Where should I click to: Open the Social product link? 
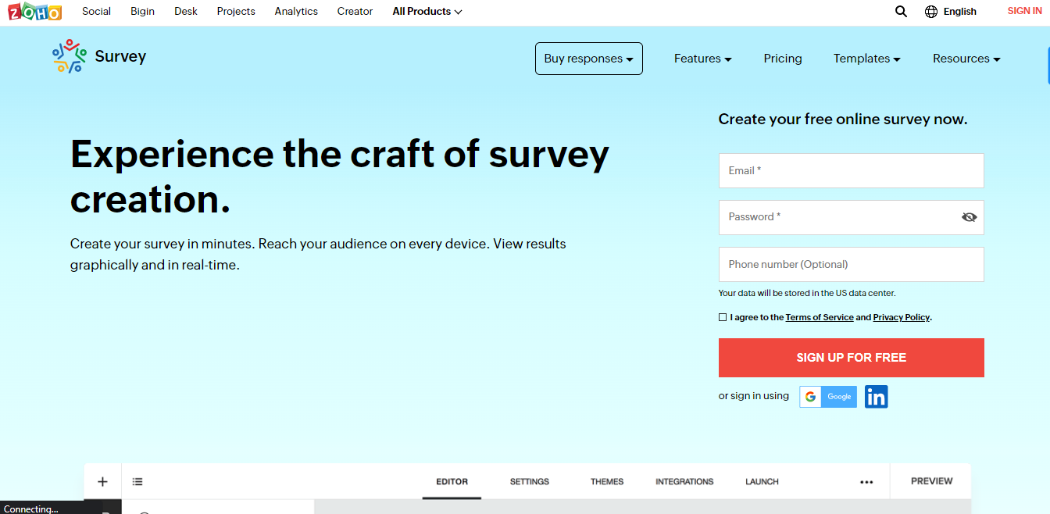96,11
